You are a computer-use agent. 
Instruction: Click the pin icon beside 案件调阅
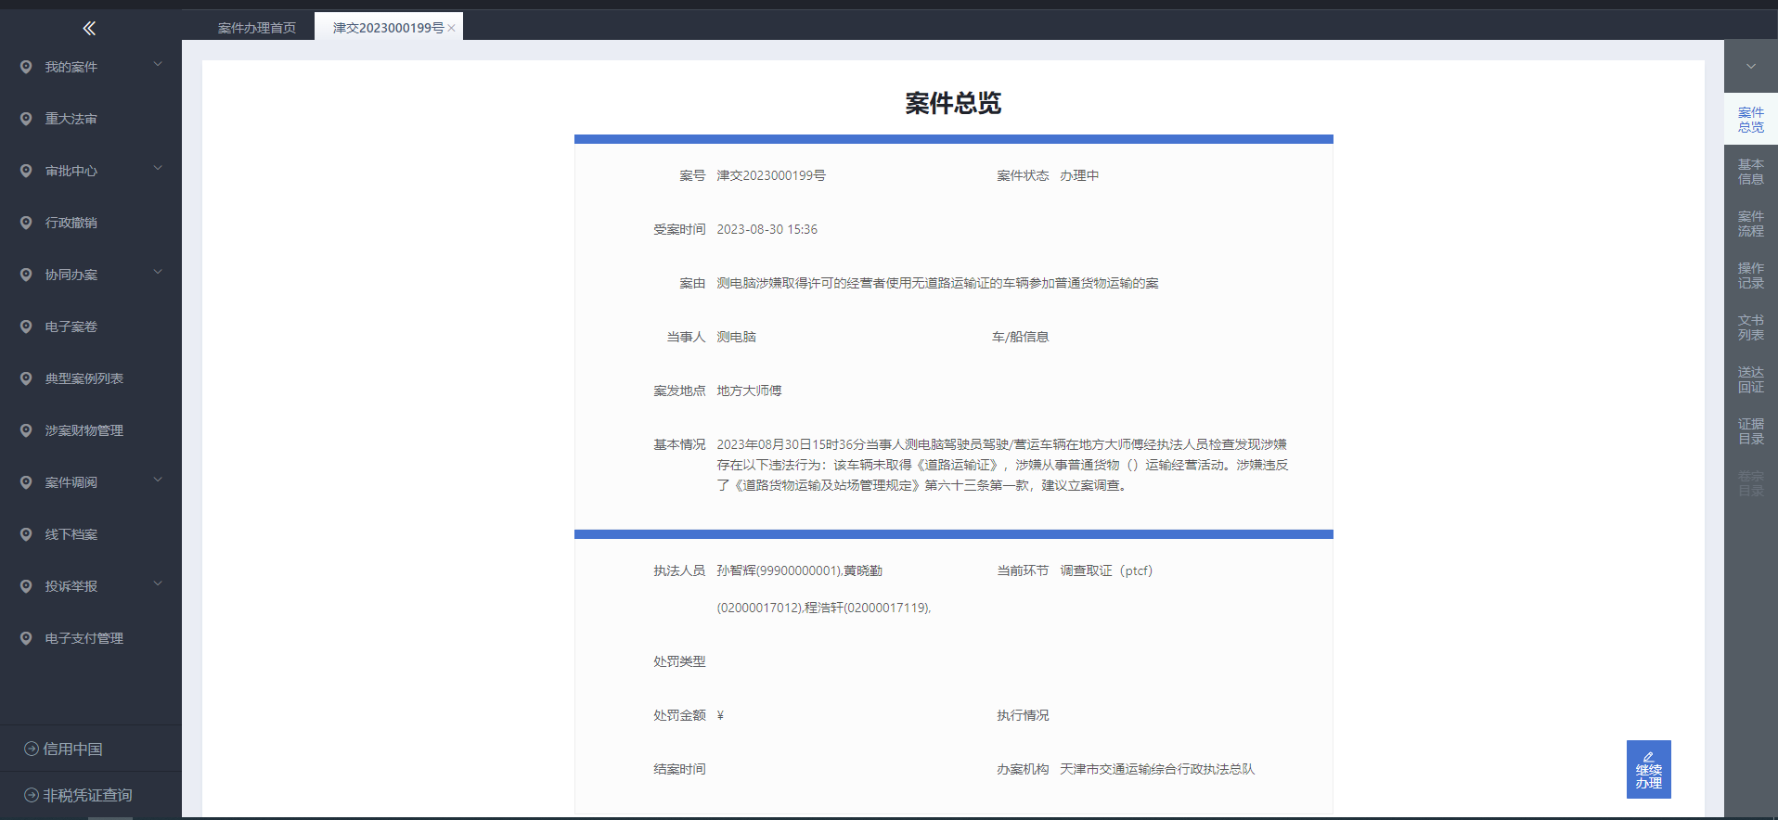[26, 482]
